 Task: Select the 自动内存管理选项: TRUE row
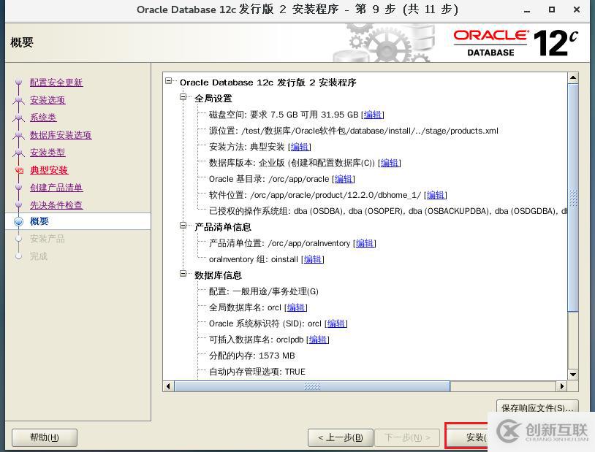pos(257,372)
